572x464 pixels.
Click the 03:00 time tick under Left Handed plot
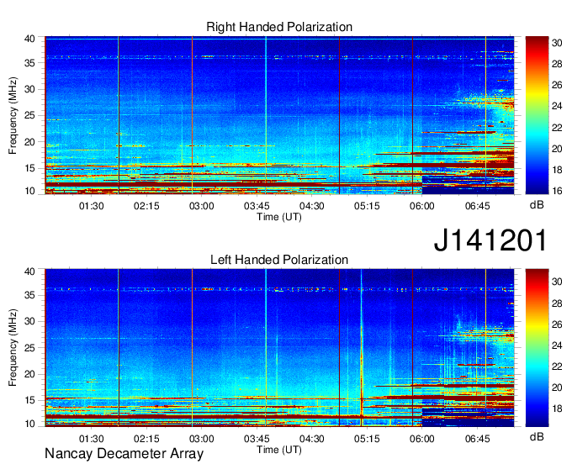201,439
